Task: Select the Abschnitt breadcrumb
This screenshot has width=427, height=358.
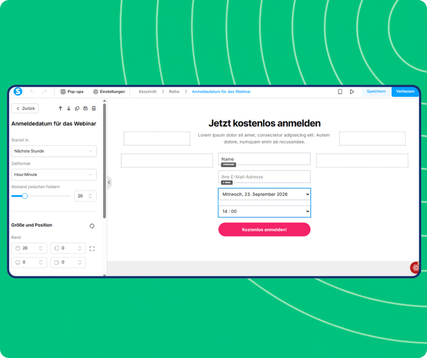Action: click(147, 92)
